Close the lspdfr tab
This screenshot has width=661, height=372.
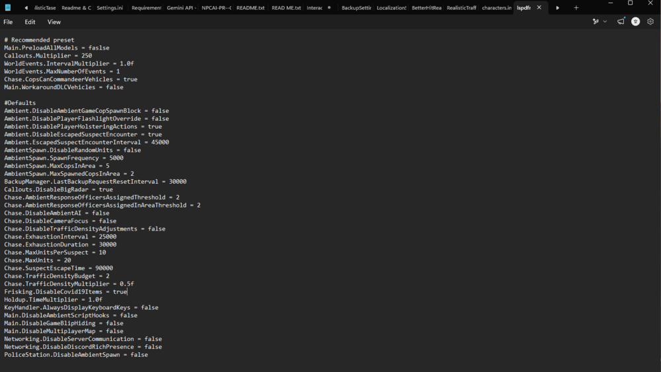[539, 7]
